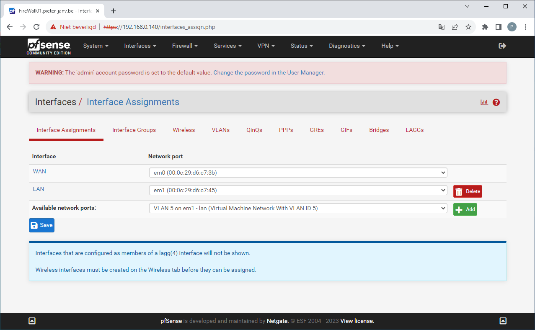Open the available network ports dropdown

(298, 208)
